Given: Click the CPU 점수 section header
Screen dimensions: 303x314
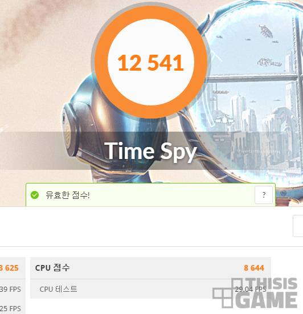Looking at the screenshot, I should click(x=52, y=268).
